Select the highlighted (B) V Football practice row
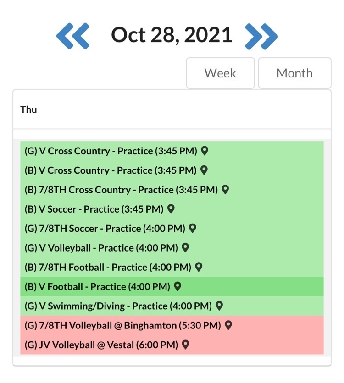 point(96,287)
